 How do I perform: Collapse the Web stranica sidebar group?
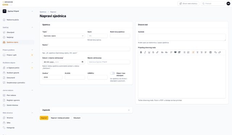[x=32, y=113]
